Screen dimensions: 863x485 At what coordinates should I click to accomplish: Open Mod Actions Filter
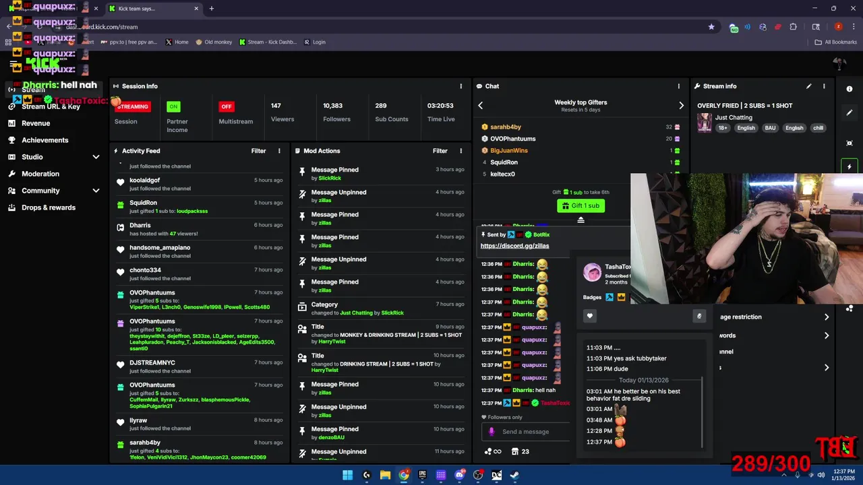point(440,151)
